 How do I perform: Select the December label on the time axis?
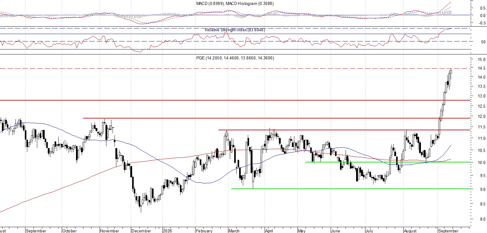141,231
